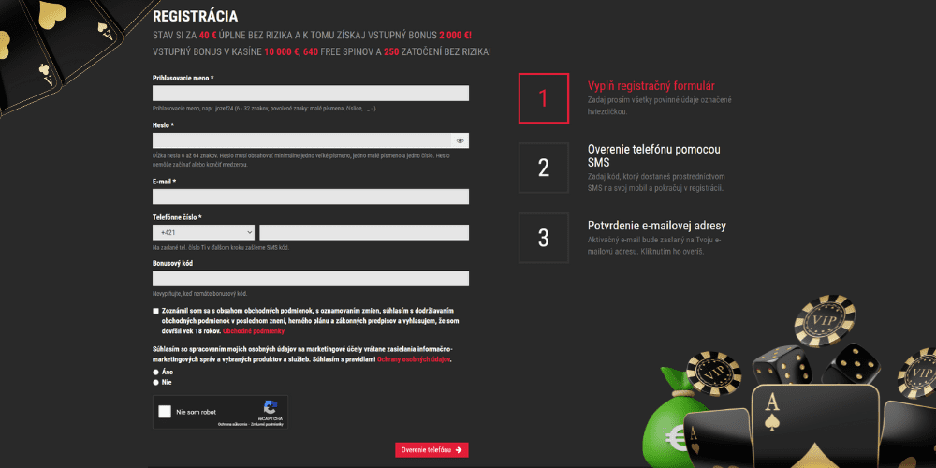
Task: Click the step 1 number box
Action: click(x=543, y=98)
